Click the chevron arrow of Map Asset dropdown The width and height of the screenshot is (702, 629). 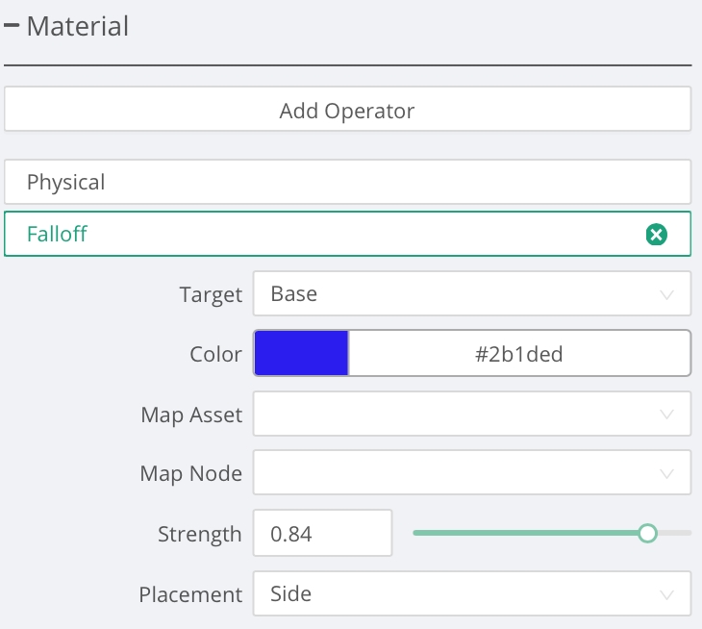tap(667, 415)
